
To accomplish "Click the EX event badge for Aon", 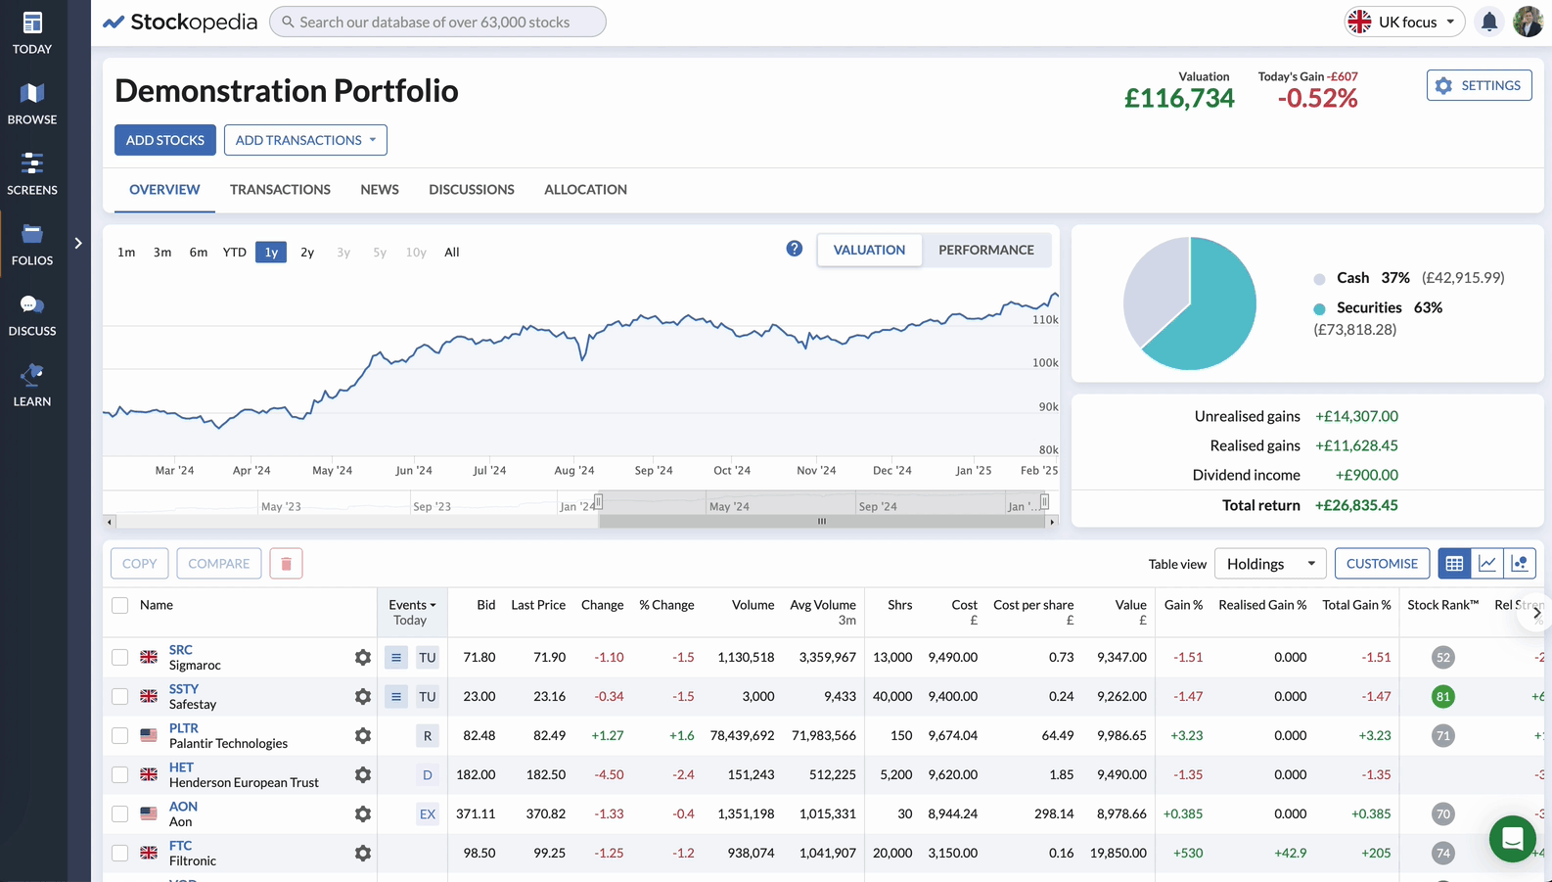I will point(428,813).
